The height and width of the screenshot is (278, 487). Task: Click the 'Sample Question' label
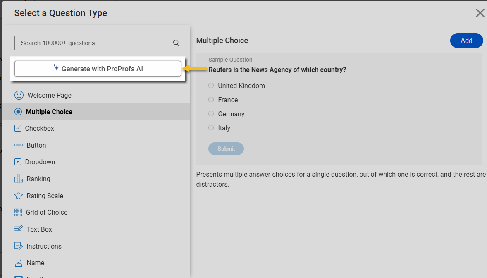pos(230,60)
